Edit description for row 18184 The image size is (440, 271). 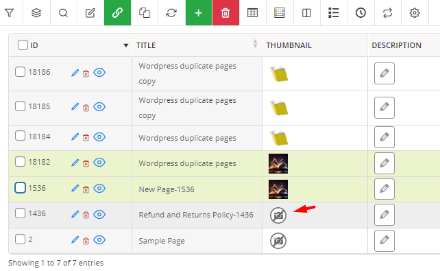point(384,137)
